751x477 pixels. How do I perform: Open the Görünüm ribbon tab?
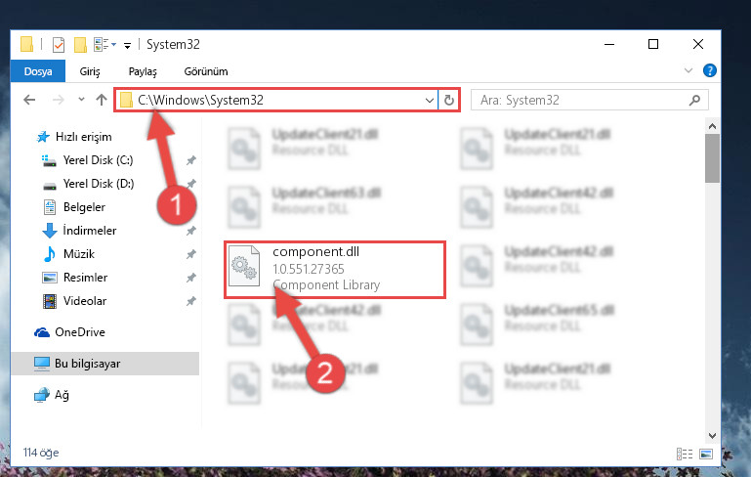206,71
